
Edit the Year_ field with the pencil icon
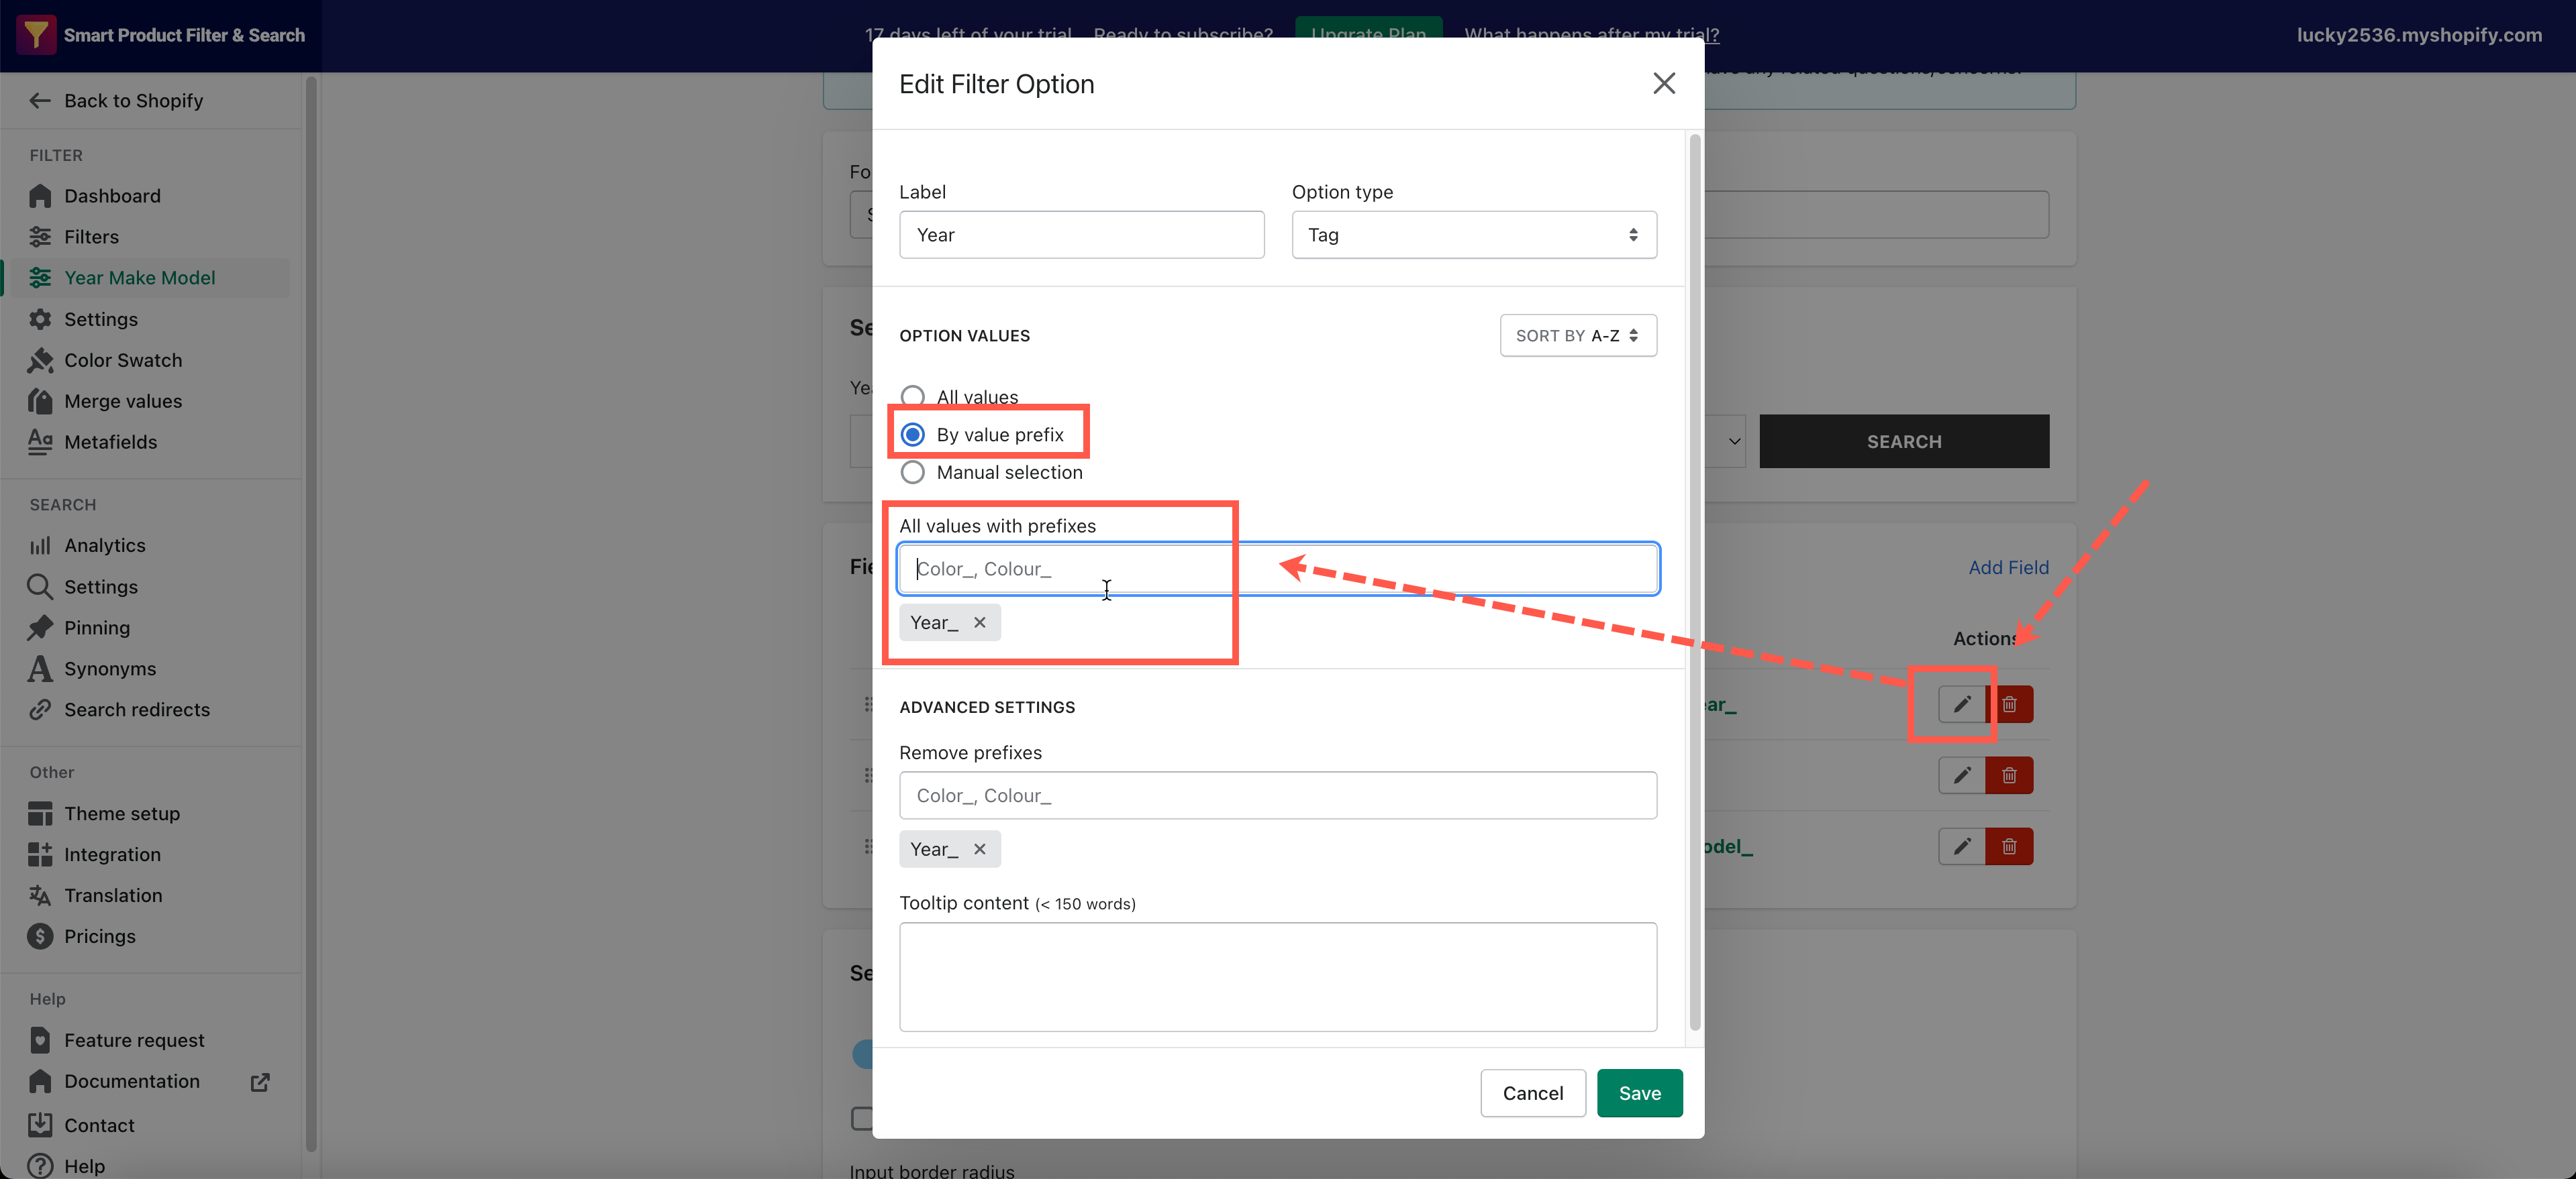click(x=1961, y=704)
